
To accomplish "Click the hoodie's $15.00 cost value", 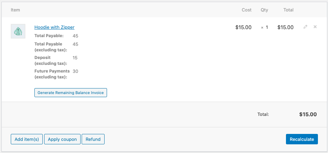I will (243, 27).
